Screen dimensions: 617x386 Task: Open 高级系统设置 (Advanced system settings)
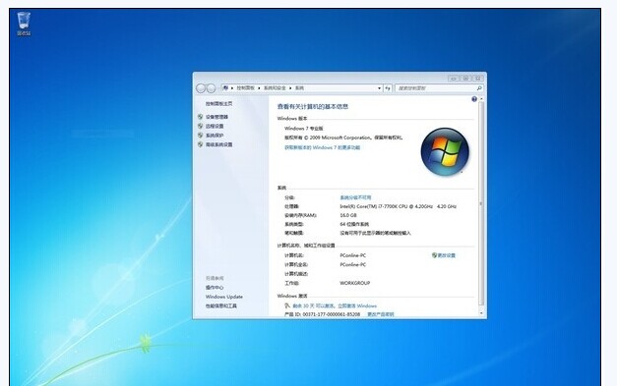click(218, 145)
